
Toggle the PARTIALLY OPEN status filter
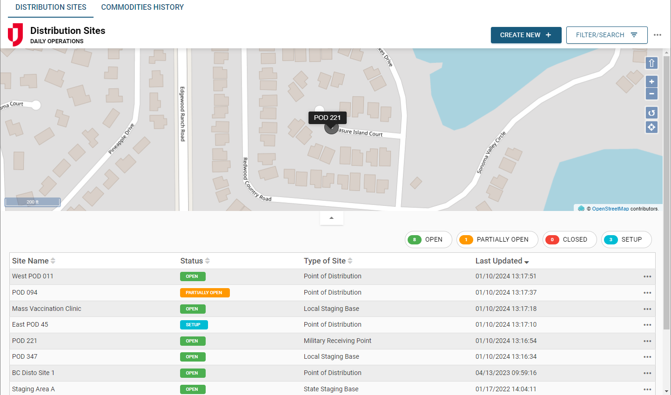tap(497, 239)
